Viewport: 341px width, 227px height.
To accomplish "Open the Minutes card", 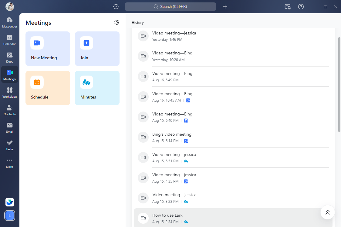I will pyautogui.click(x=97, y=88).
